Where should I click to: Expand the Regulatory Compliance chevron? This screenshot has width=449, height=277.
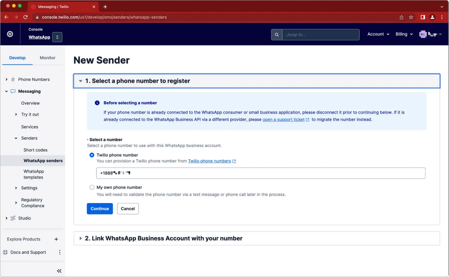(16, 203)
